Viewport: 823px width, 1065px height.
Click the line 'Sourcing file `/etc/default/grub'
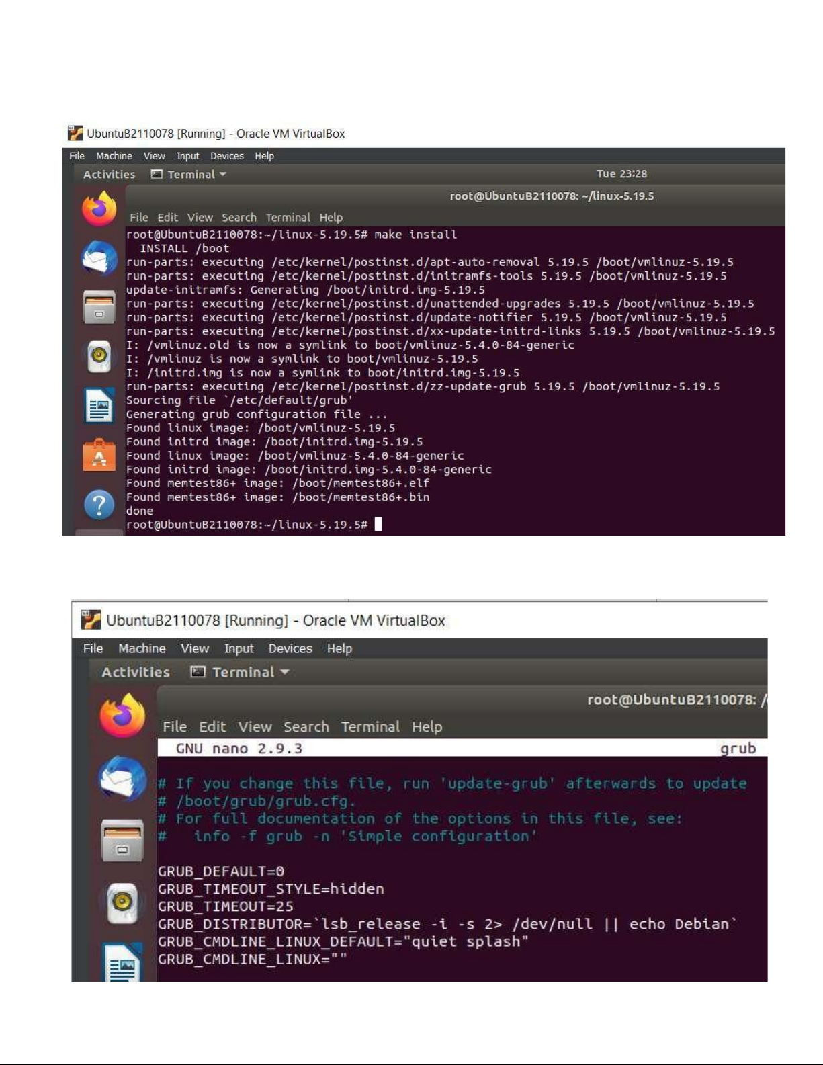240,400
